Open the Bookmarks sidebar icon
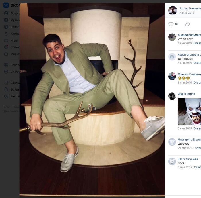 pos(6,83)
